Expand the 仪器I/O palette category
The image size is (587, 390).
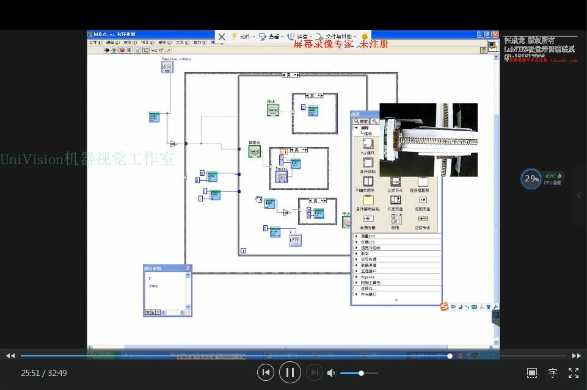pyautogui.click(x=356, y=242)
